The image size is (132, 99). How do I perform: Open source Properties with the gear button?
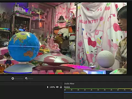[17, 79]
